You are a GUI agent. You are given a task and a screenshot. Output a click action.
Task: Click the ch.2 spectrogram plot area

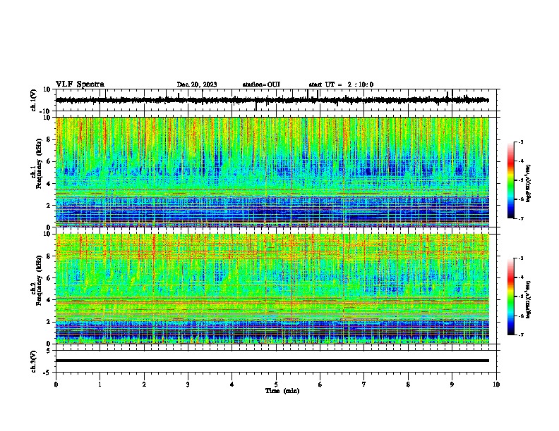pyautogui.click(x=272, y=289)
